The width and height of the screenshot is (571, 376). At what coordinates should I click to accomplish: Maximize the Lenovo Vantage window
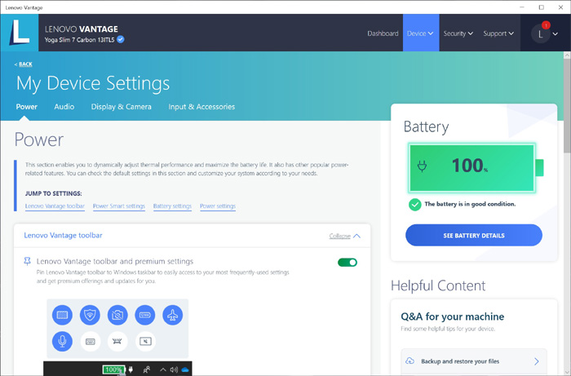tap(542, 7)
